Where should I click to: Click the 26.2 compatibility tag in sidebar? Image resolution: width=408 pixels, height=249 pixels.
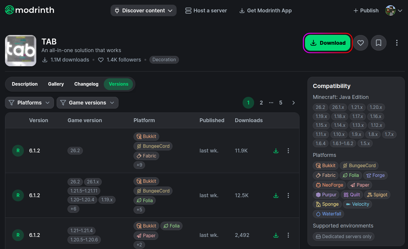point(320,107)
